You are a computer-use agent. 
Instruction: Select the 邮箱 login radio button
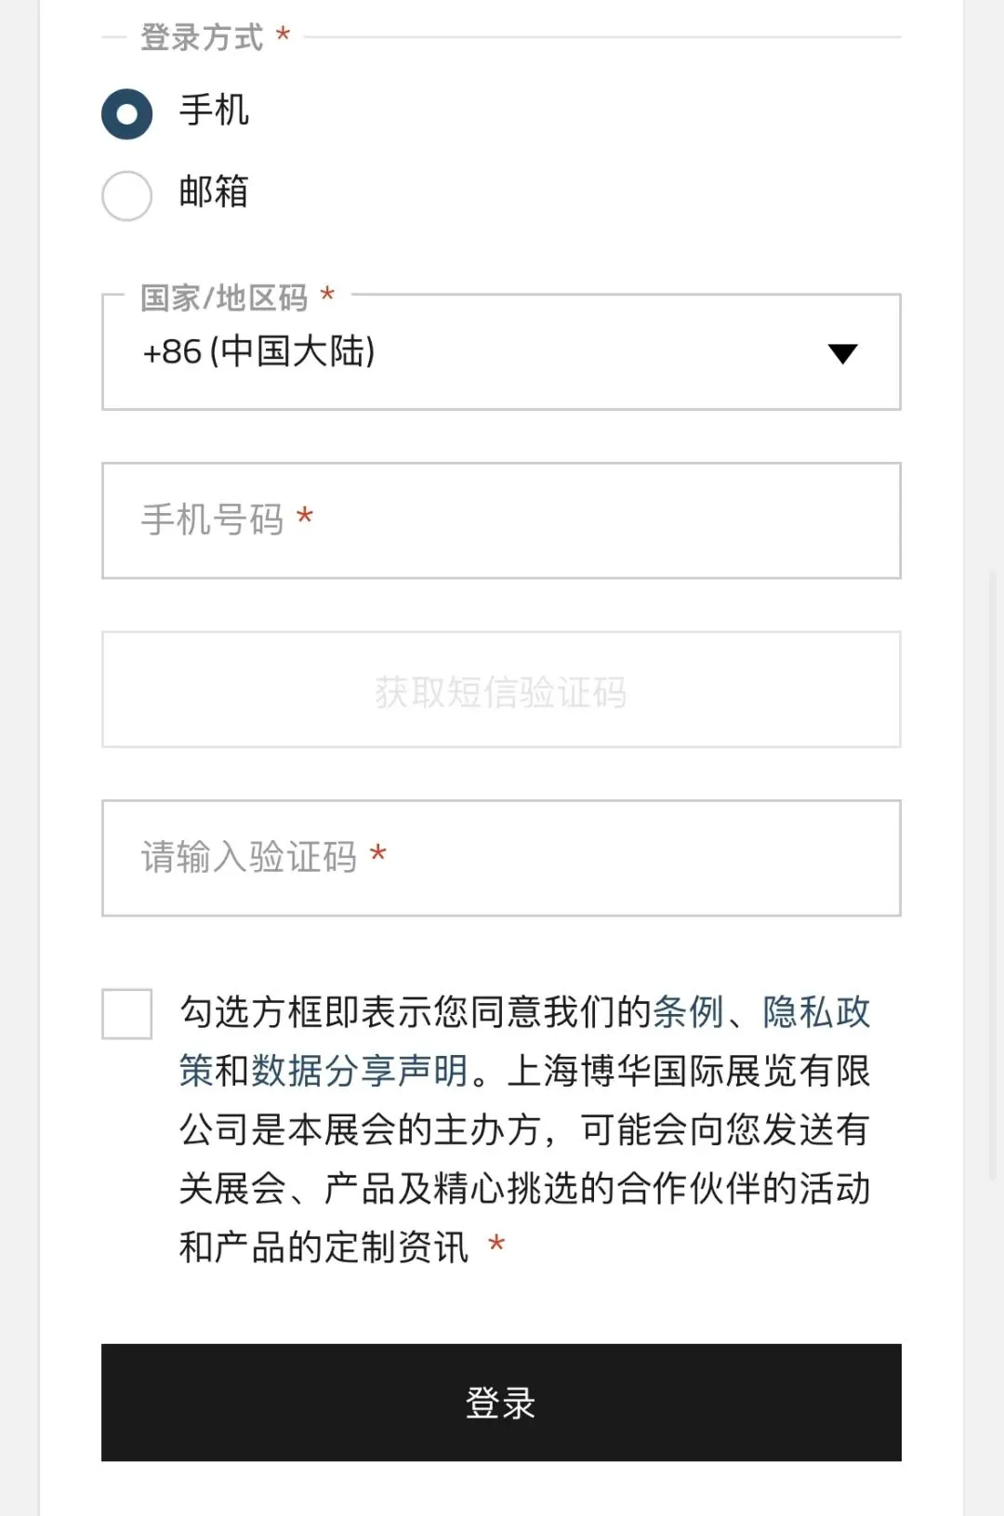(x=126, y=195)
